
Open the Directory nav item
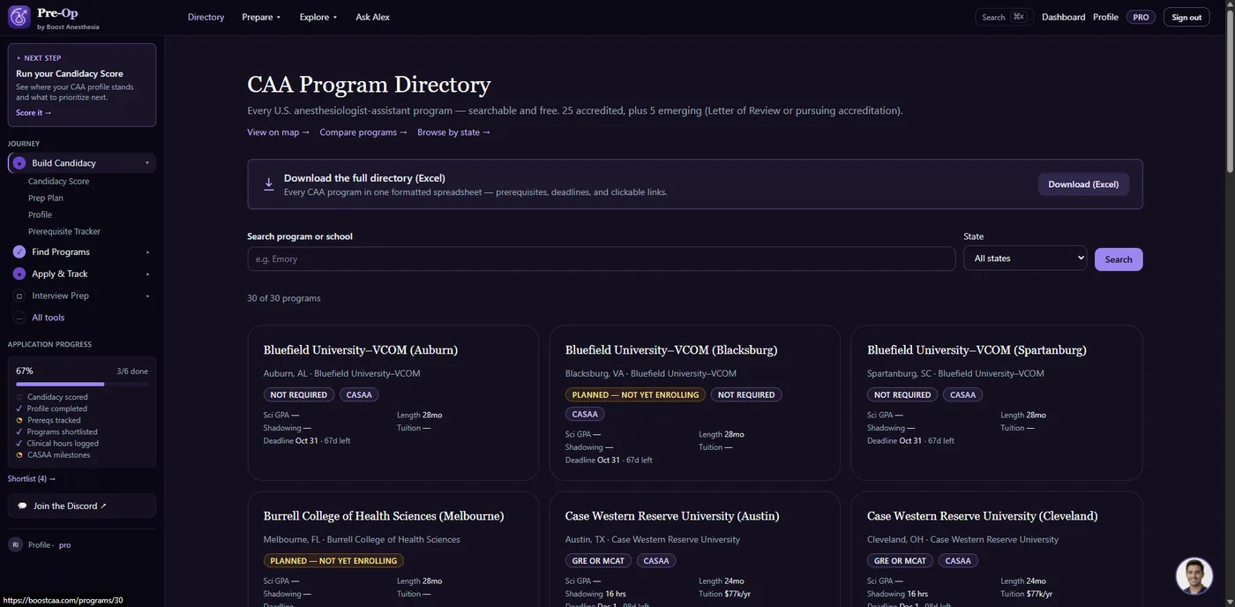point(206,17)
